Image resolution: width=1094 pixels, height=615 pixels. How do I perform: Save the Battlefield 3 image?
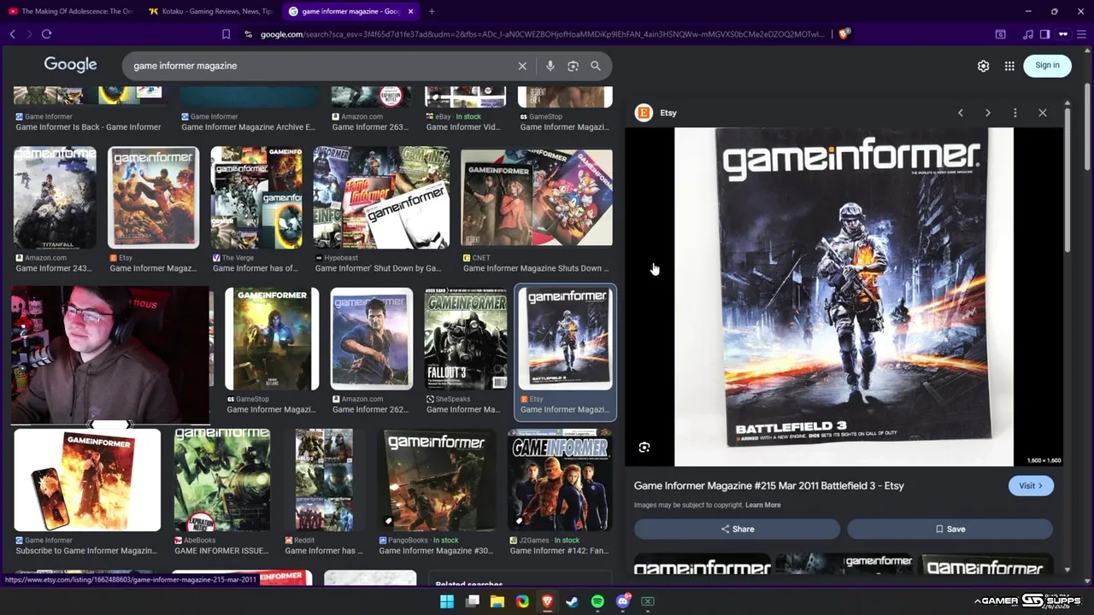[950, 529]
